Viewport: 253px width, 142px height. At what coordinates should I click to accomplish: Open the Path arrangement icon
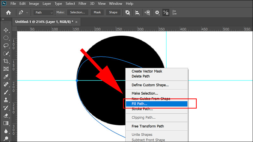tap(147, 12)
